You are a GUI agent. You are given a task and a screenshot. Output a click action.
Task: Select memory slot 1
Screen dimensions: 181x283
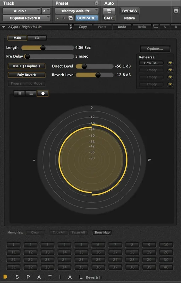13,245
